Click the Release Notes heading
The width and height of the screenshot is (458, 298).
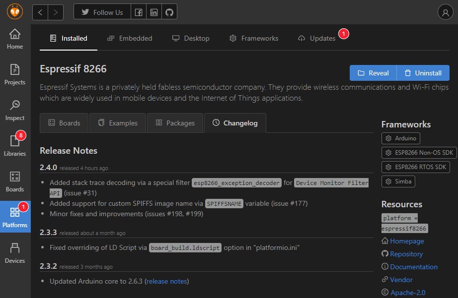(x=69, y=151)
